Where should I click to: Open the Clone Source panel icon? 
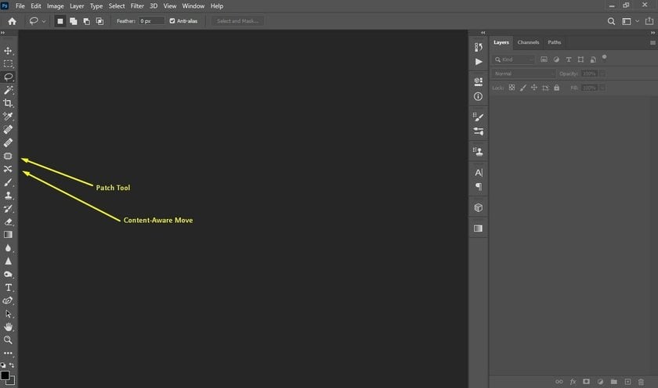point(479,151)
